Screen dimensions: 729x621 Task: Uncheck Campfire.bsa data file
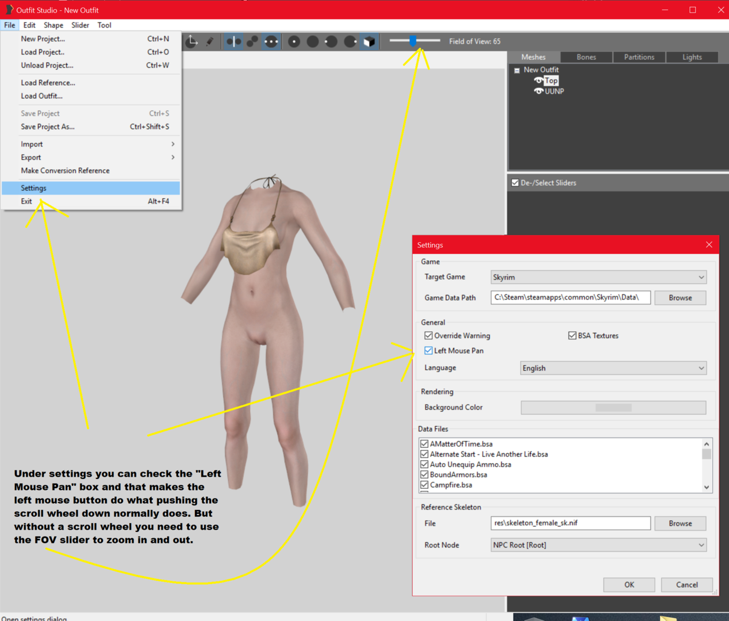(424, 485)
